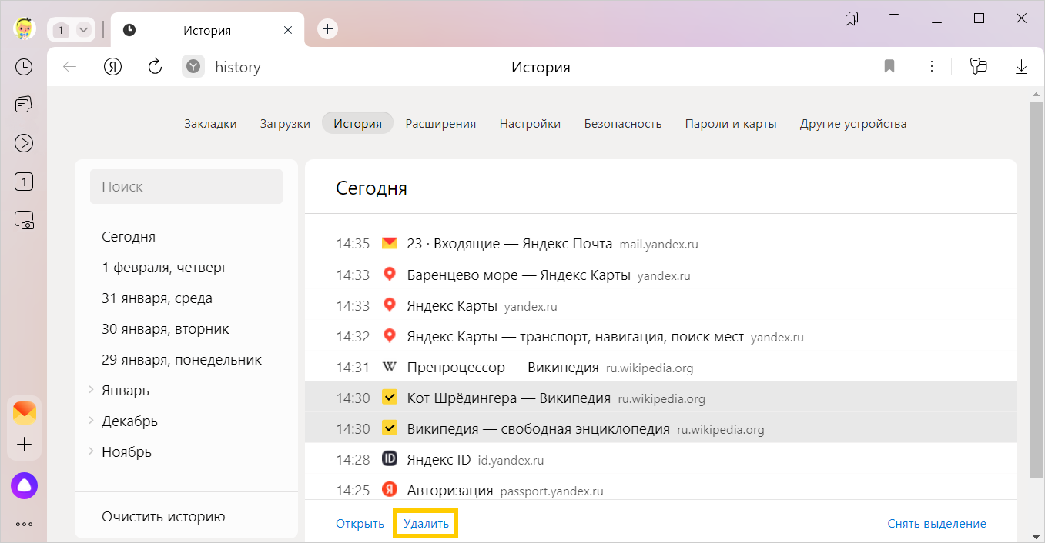Open the sidebar tab counter icon

pos(24,182)
